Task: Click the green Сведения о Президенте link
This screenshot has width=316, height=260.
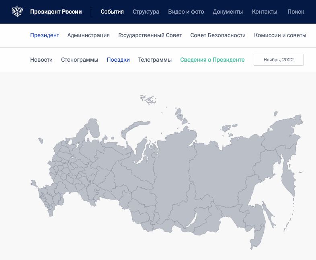Action: [x=212, y=60]
